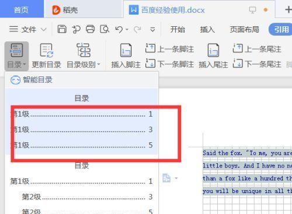
Task: Click the display monitor icon on document tab
Action: [253, 10]
